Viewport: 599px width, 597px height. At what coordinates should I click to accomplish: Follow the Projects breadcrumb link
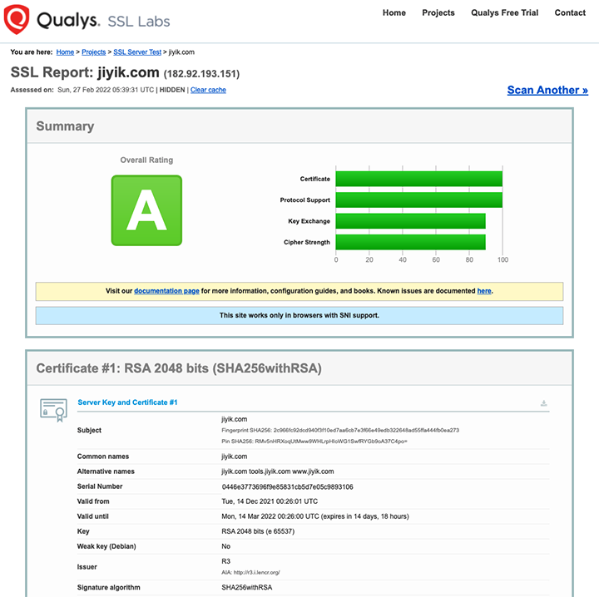(x=93, y=52)
